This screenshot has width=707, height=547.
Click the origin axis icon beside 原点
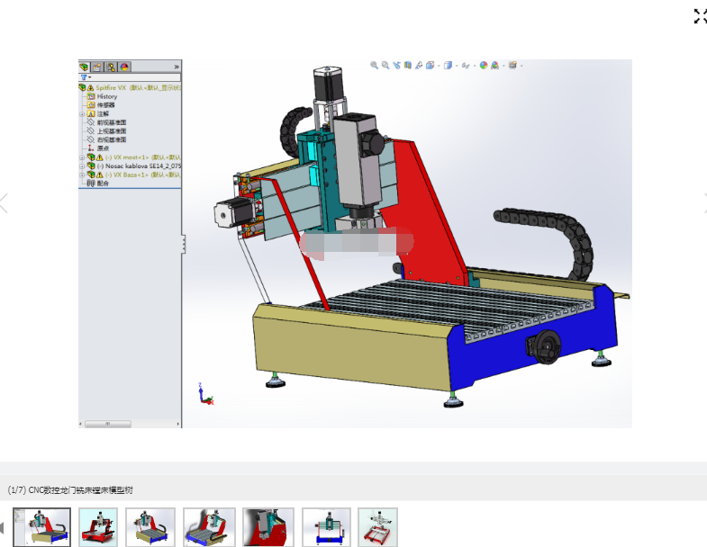(x=91, y=148)
